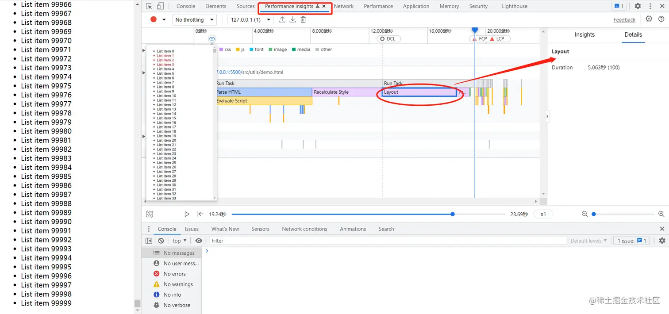
Task: Open the top context selector dropdown
Action: pyautogui.click(x=180, y=241)
